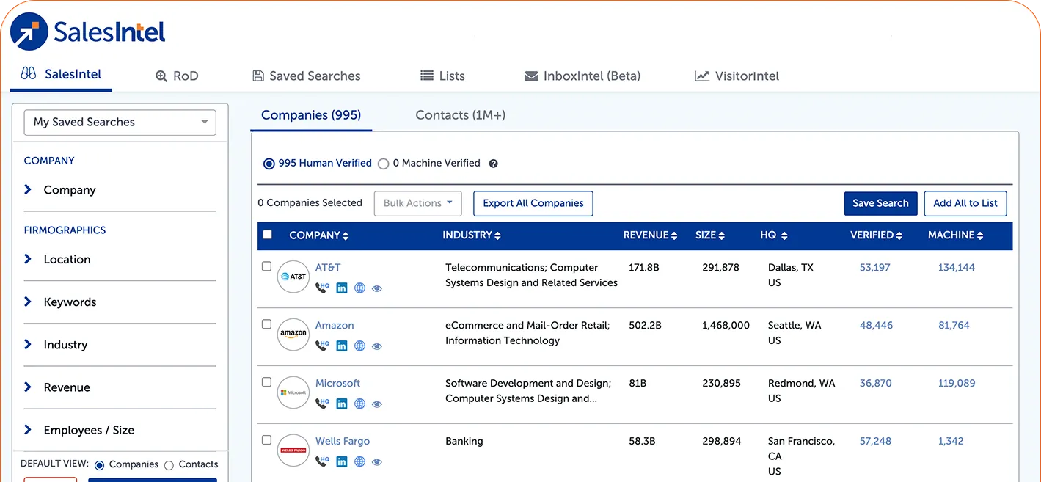Viewport: 1041px width, 482px height.
Task: Select the 0 Machine Verified radio button
Action: click(382, 164)
